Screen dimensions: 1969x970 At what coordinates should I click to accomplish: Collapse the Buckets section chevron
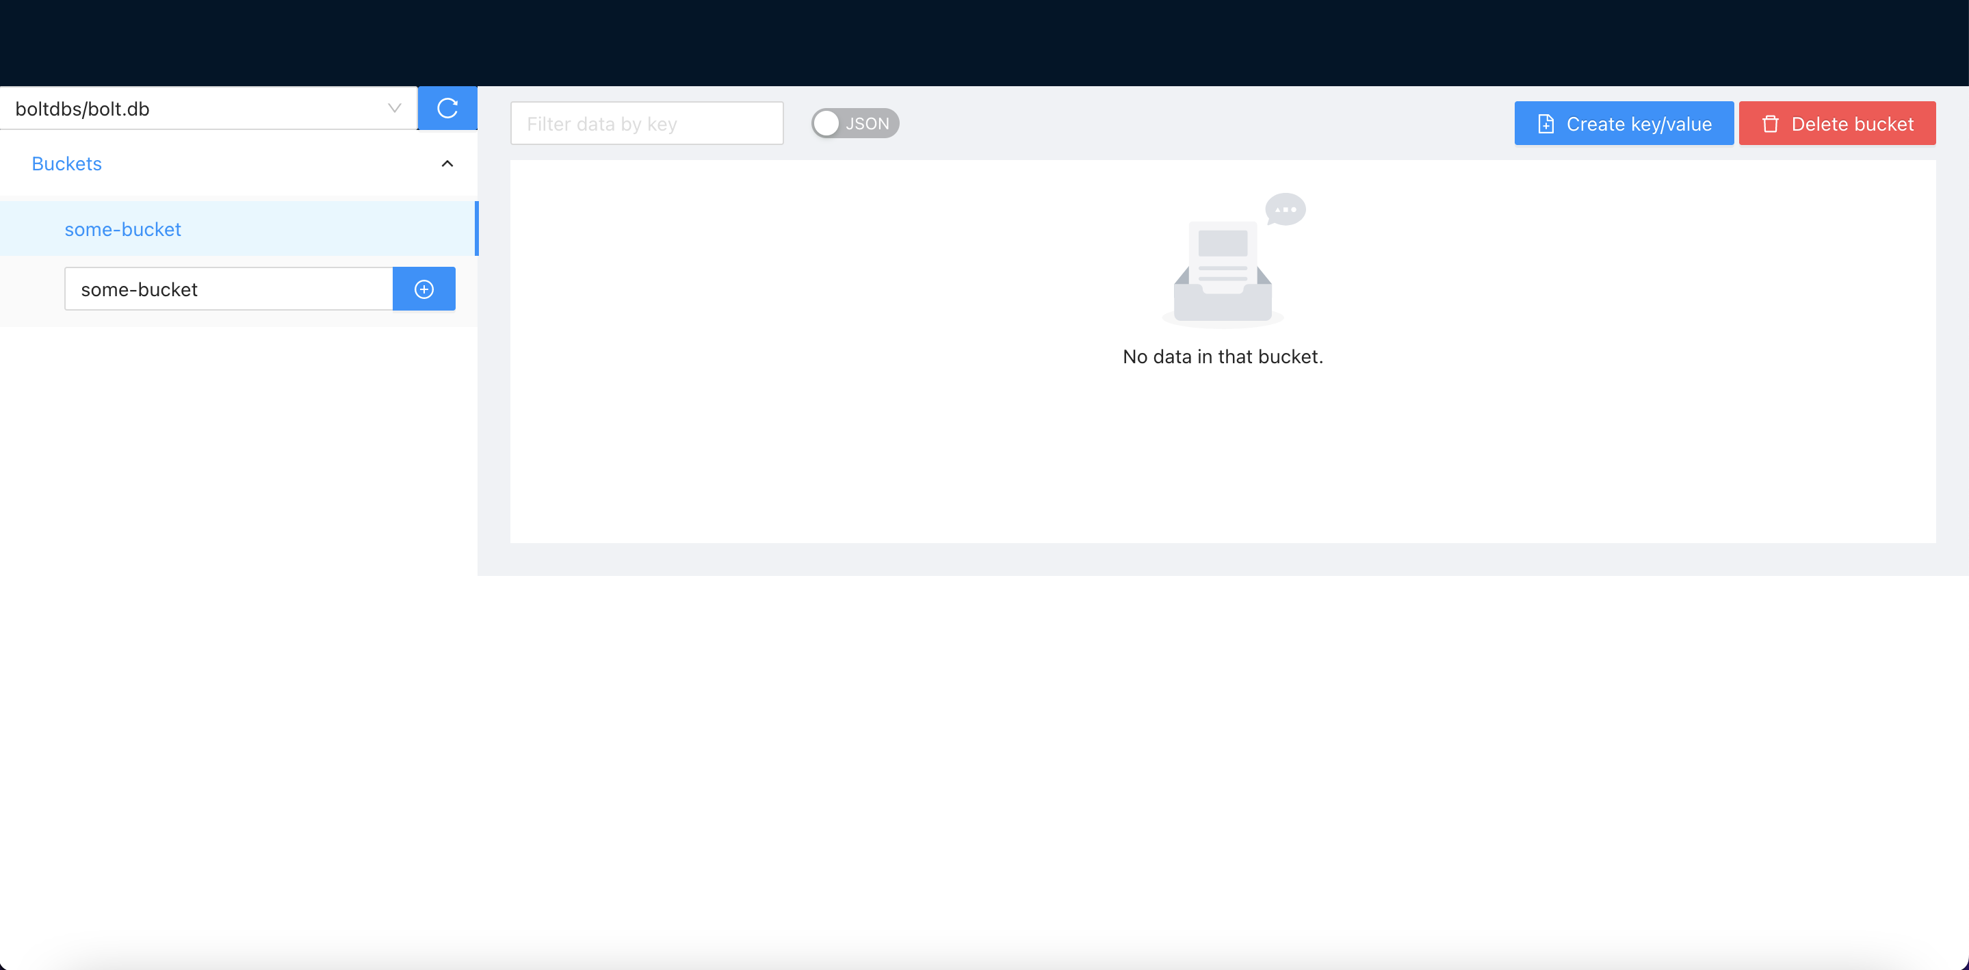447,163
